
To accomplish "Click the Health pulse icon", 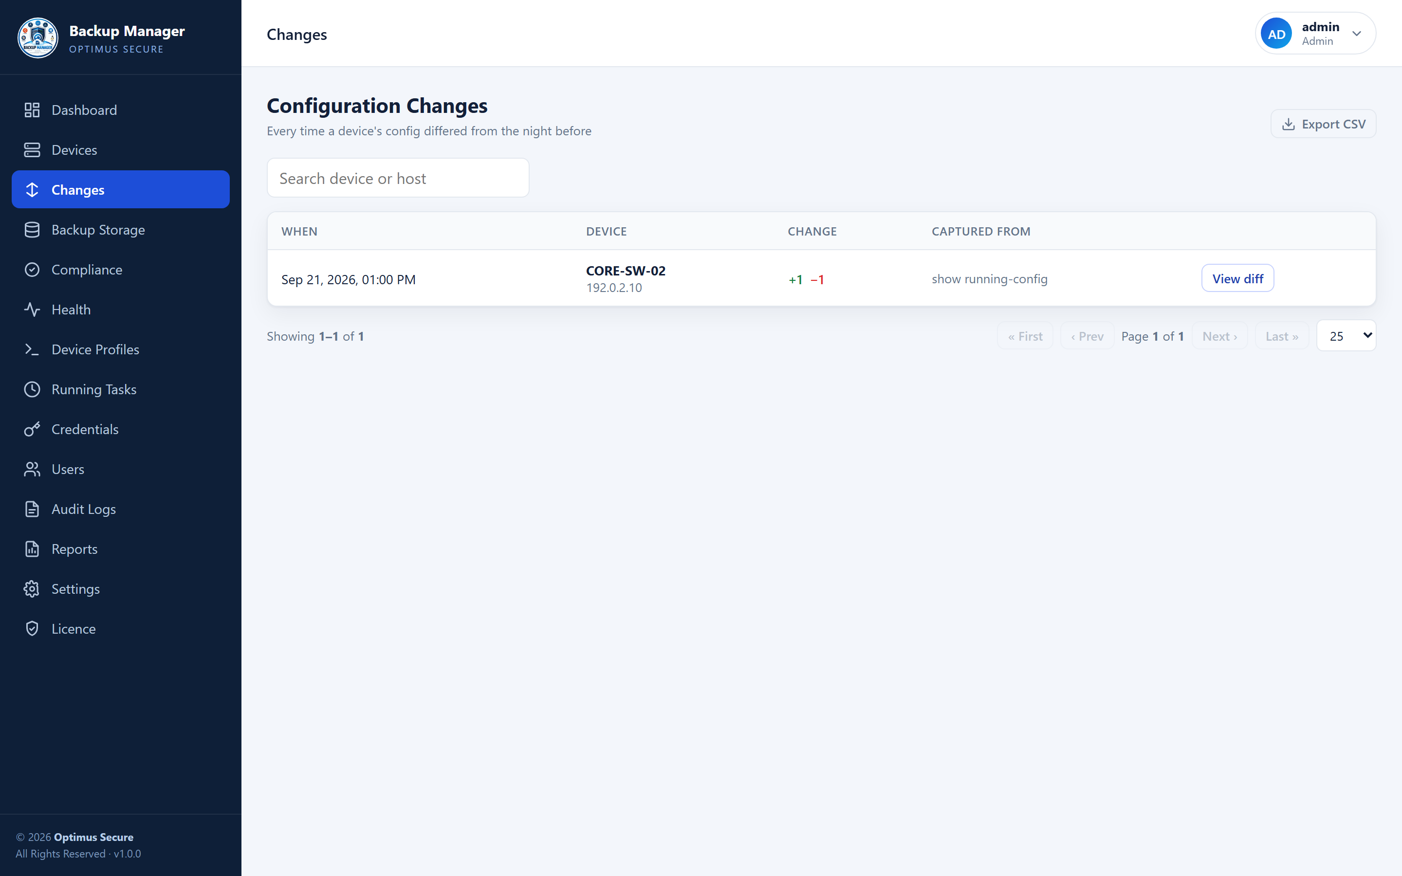I will click(x=32, y=310).
